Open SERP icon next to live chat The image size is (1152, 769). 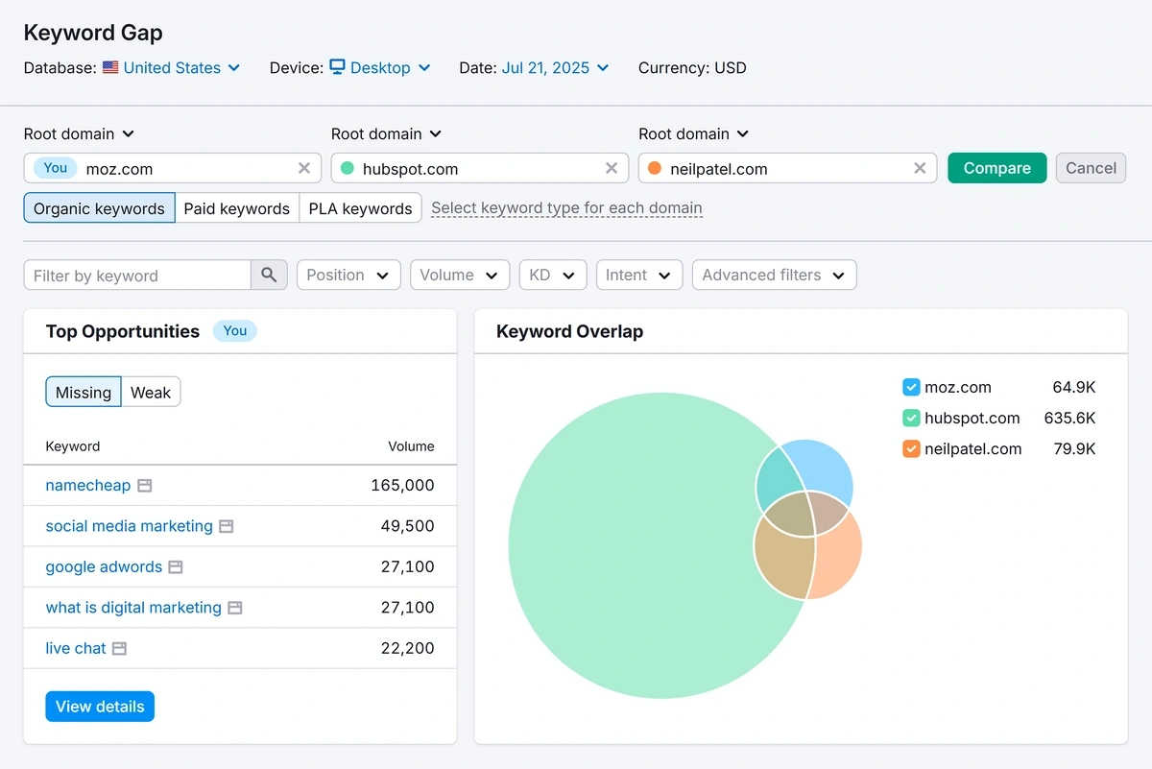coord(119,649)
